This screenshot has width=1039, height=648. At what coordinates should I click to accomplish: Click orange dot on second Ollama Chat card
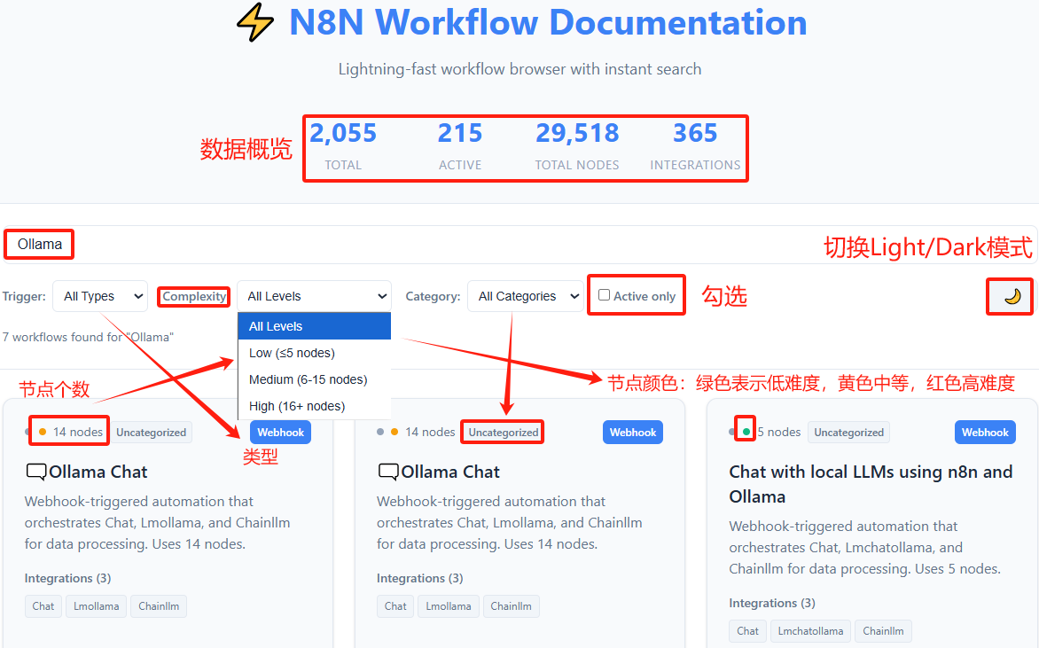coord(395,432)
